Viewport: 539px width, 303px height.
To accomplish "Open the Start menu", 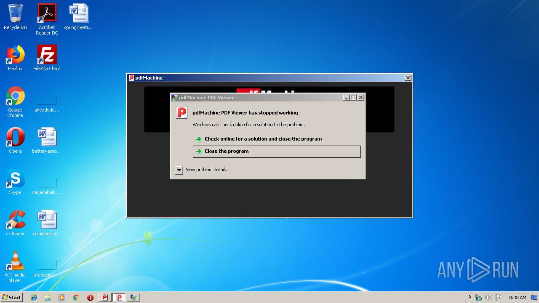I will point(11,298).
